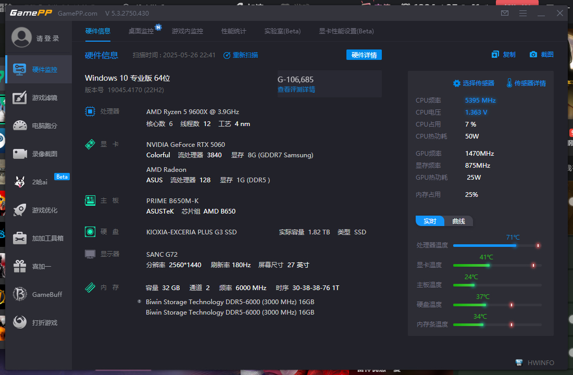
Task: Open the hamburger menu in title bar
Action: [x=522, y=13]
